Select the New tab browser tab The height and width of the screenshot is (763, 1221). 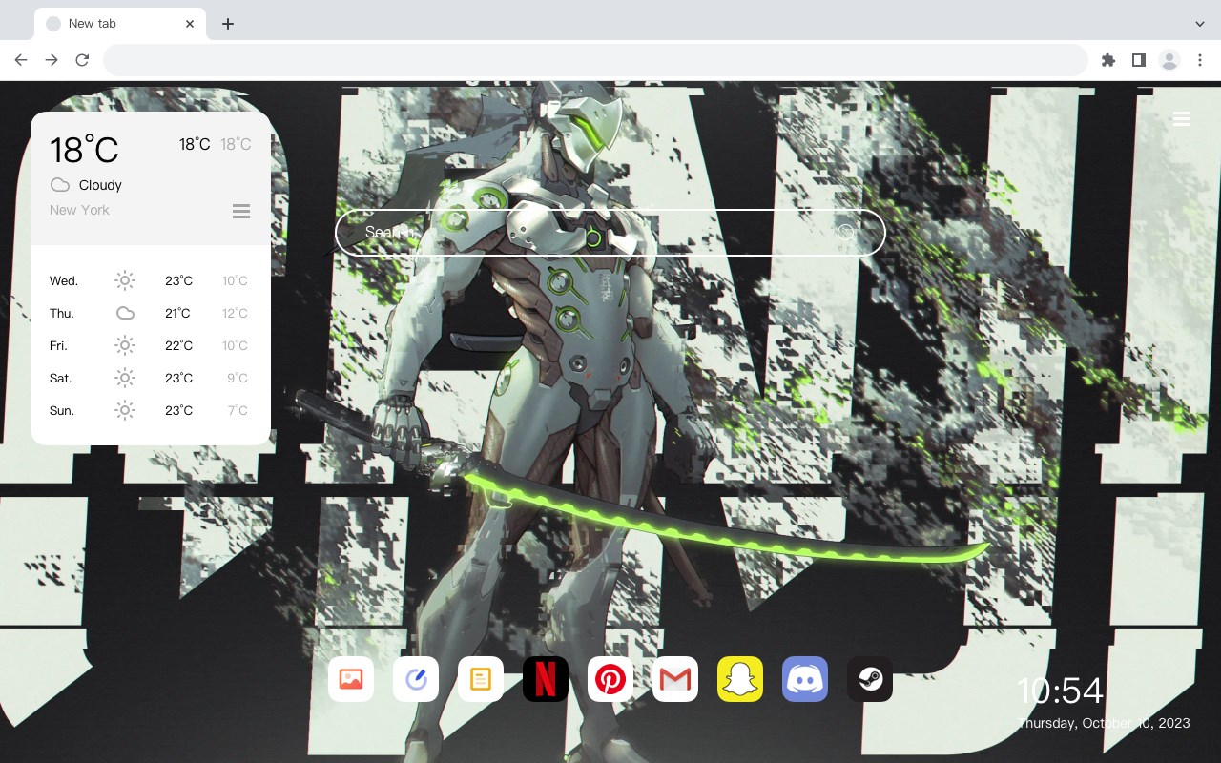pos(120,24)
